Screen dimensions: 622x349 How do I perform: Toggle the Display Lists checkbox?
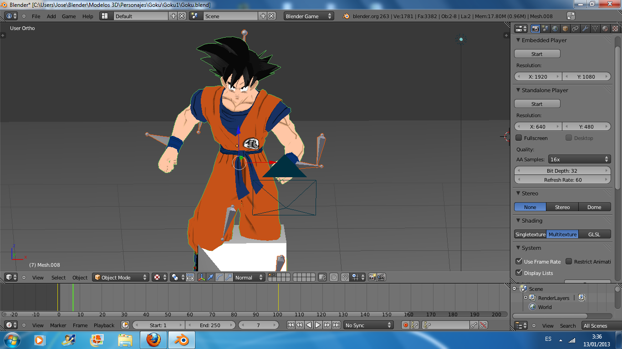point(519,273)
